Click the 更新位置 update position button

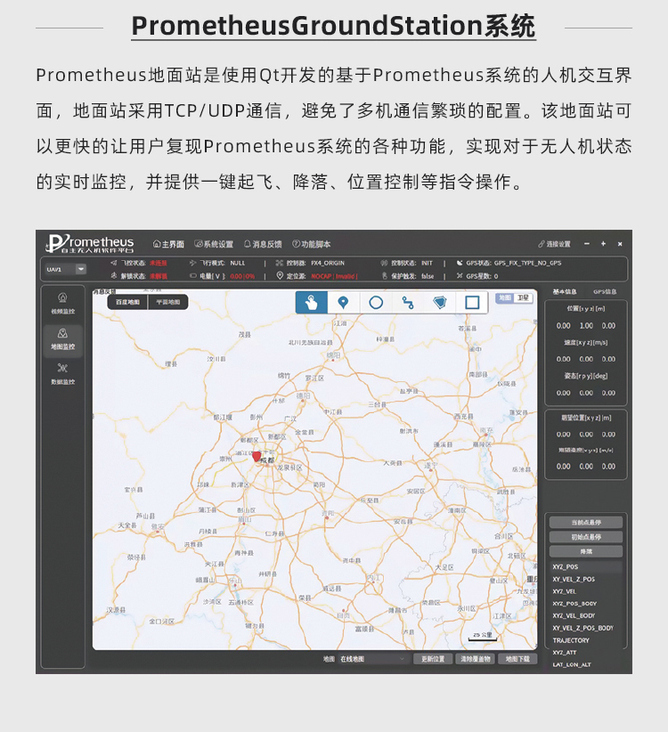(433, 659)
